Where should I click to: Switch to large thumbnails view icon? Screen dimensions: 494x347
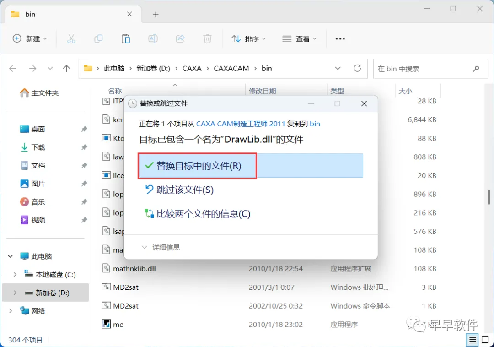(x=485, y=340)
